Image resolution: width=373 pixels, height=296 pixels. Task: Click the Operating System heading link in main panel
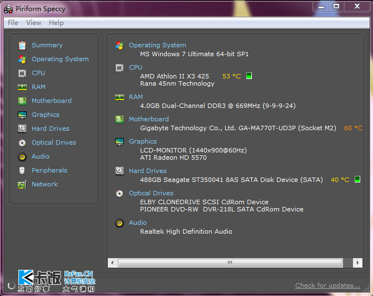click(157, 45)
